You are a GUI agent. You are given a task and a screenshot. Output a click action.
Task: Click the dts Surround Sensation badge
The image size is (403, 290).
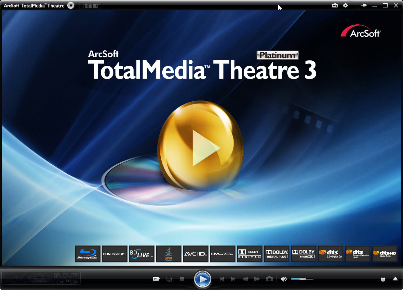(x=357, y=254)
